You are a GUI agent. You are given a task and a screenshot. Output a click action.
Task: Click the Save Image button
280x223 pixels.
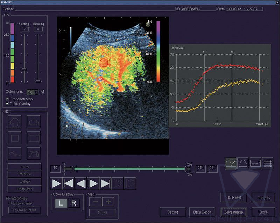233,212
